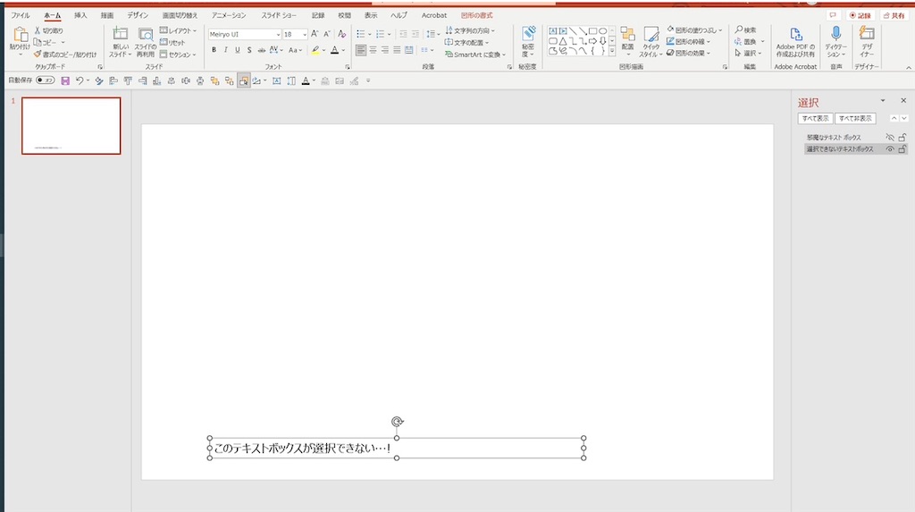Select slide 1 thumbnail
The image size is (915, 512).
[71, 125]
